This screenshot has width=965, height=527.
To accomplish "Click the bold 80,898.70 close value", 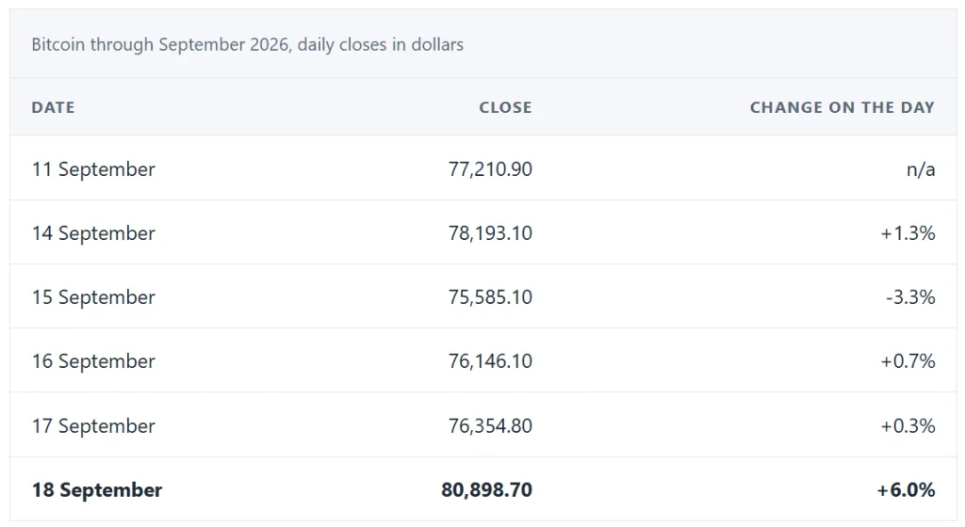I will point(487,489).
